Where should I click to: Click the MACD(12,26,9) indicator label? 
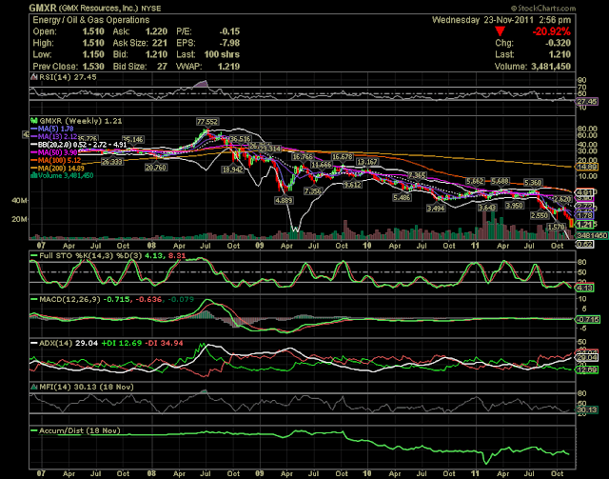click(69, 300)
